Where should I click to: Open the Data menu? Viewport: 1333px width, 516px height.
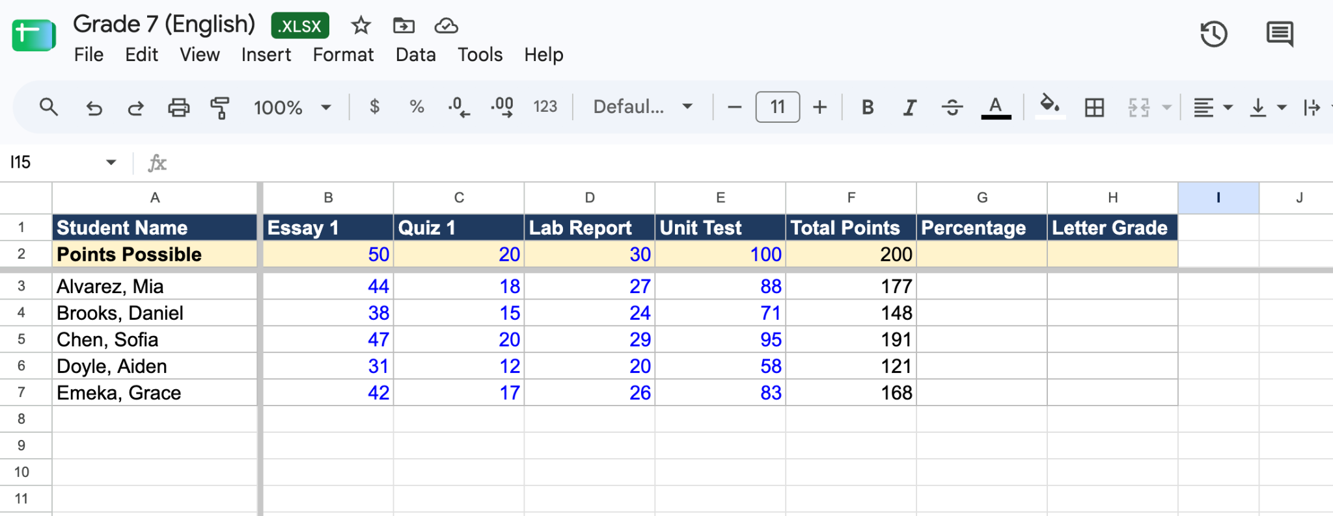(x=415, y=55)
